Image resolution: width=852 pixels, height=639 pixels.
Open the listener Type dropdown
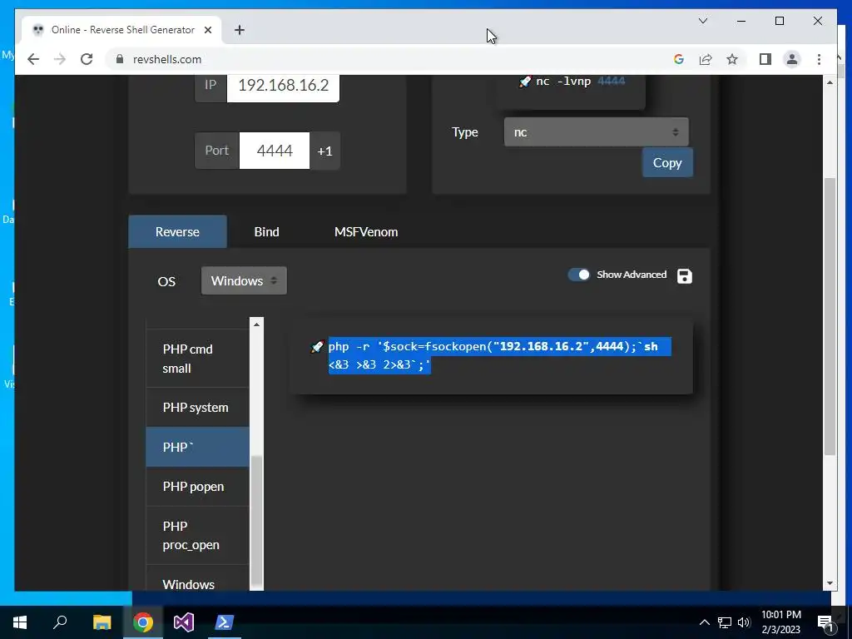tap(596, 132)
